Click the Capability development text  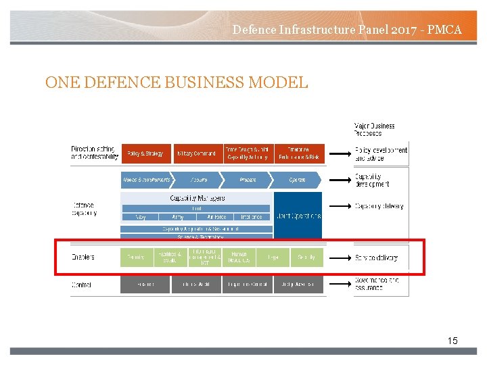pos(372,180)
